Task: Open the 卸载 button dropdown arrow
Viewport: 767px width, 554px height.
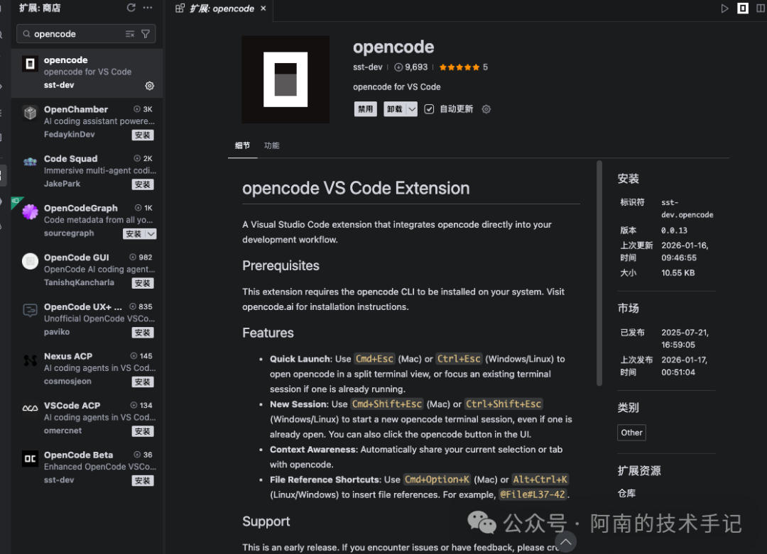Action: 410,109
